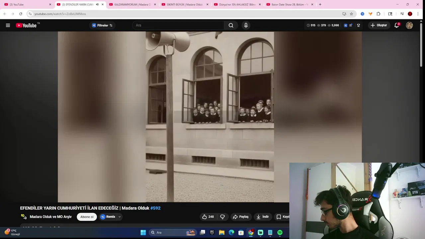
Task: Open the Chrome profile red avatar
Action: click(410, 14)
